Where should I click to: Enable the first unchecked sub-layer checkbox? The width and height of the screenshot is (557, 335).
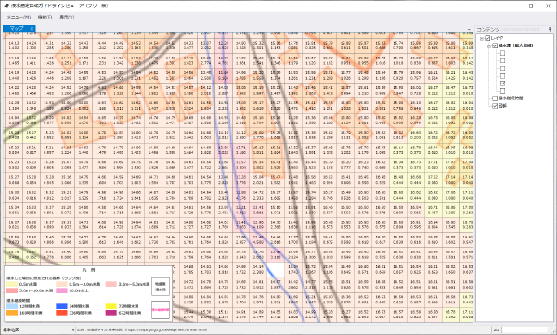[x=502, y=53]
